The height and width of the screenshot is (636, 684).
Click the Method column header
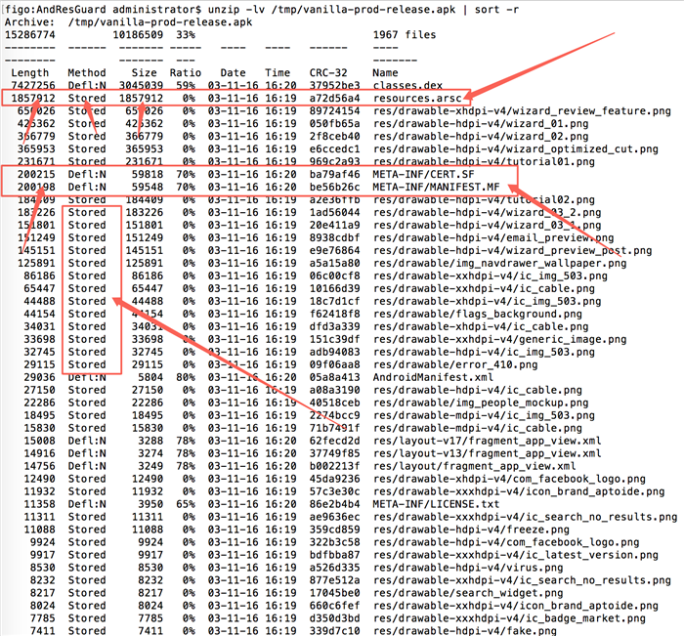87,73
